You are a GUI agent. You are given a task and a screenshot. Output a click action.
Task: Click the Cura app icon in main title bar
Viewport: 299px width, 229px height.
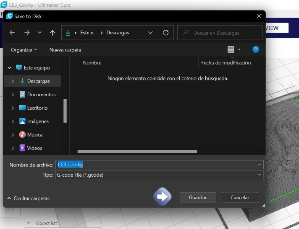point(4,5)
